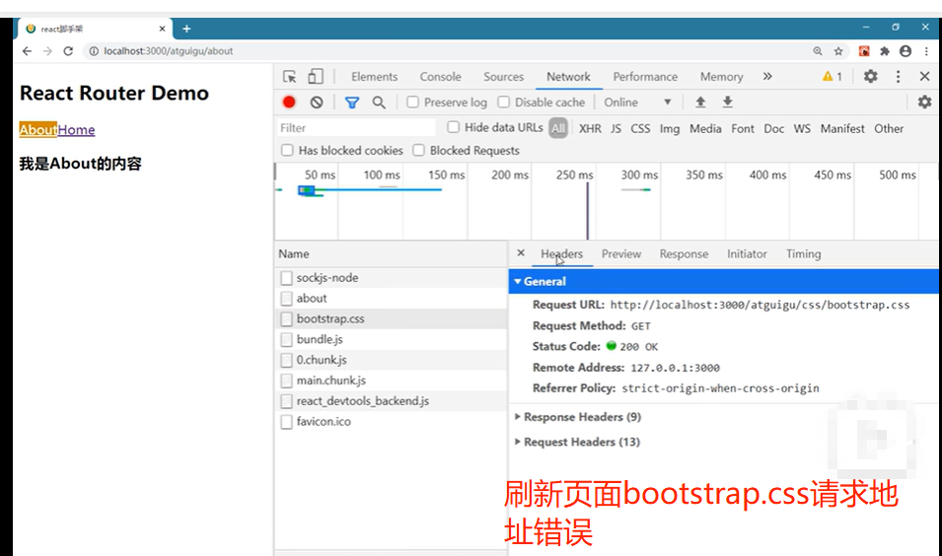This screenshot has width=942, height=556.
Task: Toggle the device toolbar icon
Action: coord(316,76)
